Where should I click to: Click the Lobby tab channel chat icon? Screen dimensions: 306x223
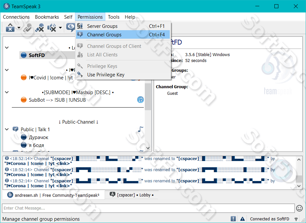[113, 194]
